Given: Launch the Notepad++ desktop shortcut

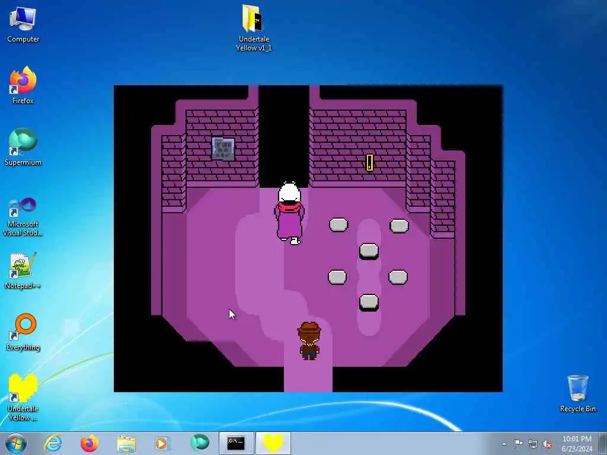Looking at the screenshot, I should 23,270.
